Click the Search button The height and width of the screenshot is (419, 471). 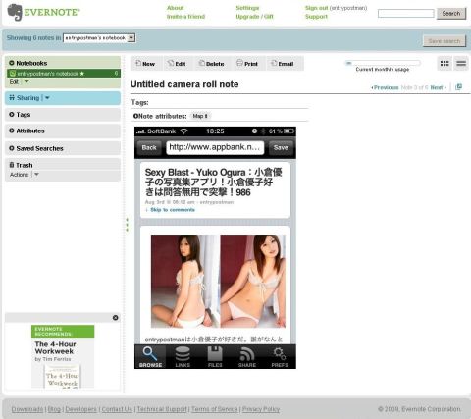coord(451,13)
